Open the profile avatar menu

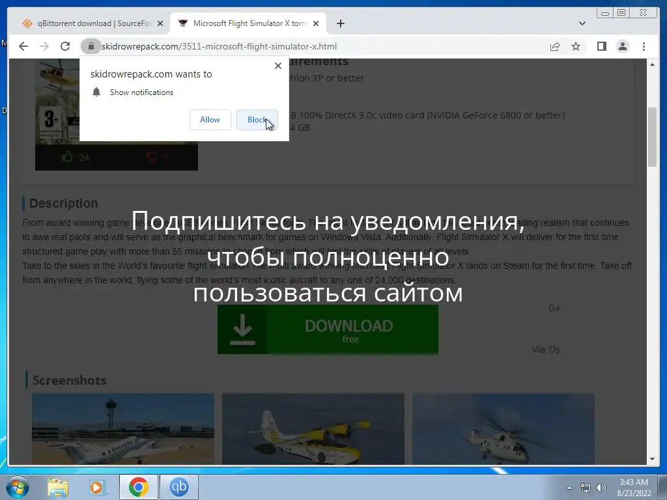tap(623, 46)
